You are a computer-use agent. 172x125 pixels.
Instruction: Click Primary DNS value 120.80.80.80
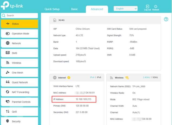coord(82,106)
